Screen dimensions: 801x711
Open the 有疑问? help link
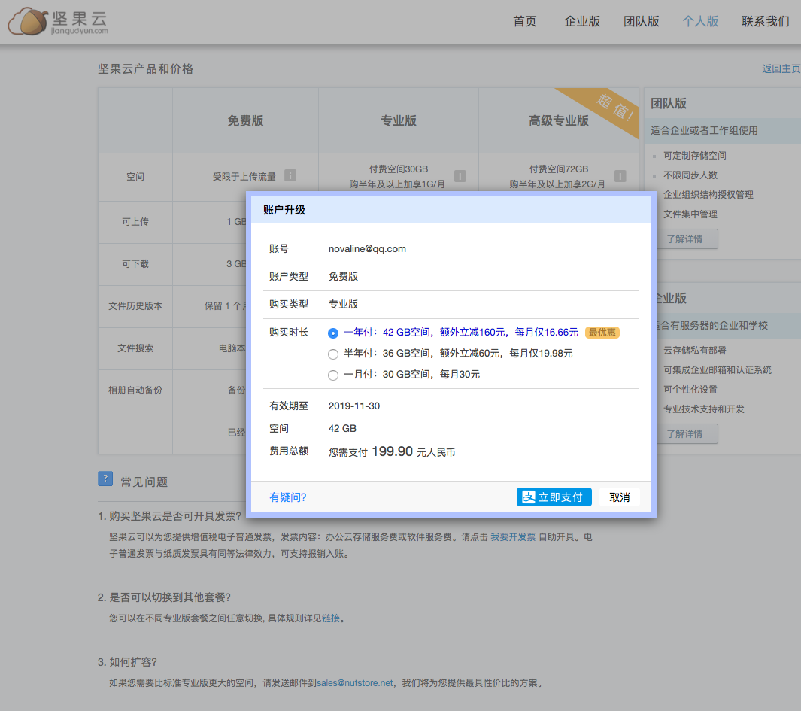287,497
